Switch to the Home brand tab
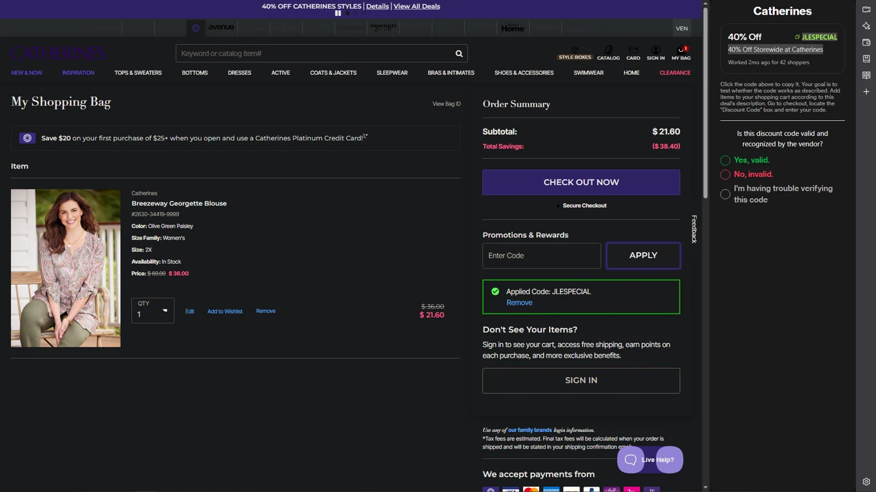 coord(512,27)
